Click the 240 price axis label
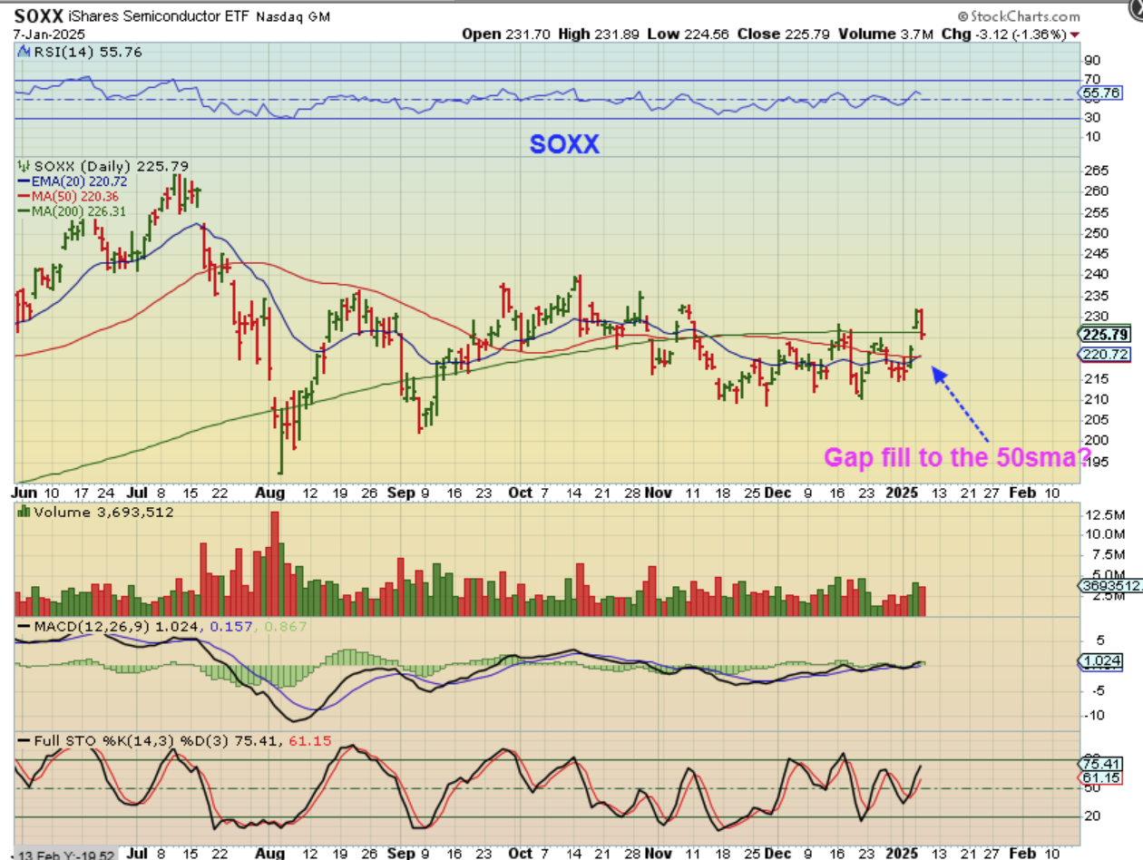Viewport: 1143px width, 860px height. pos(1095,274)
